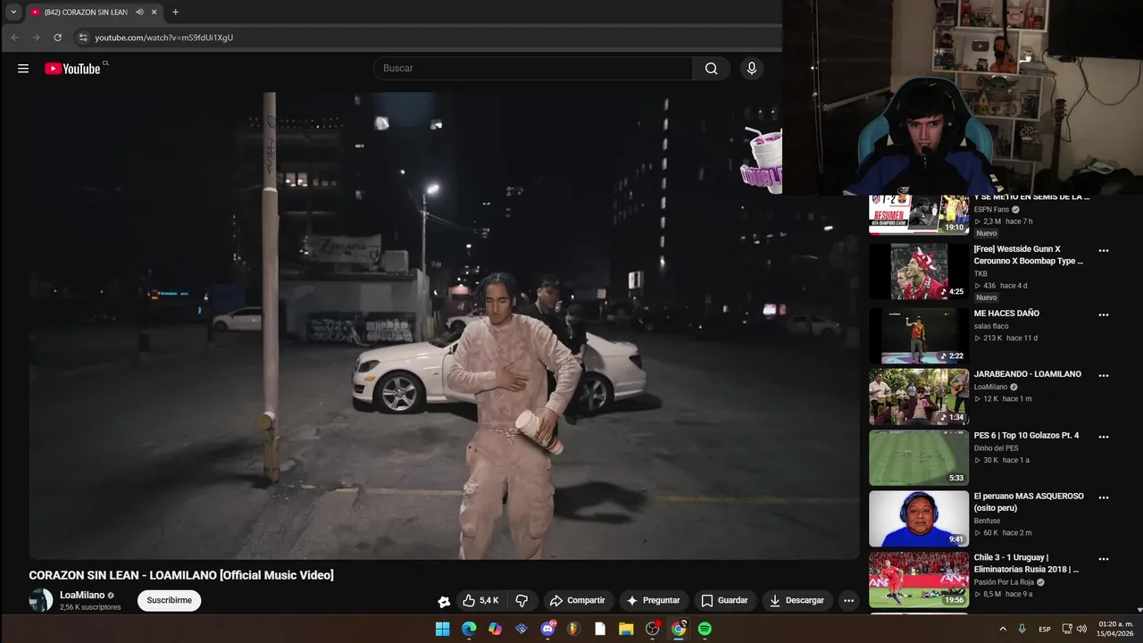The image size is (1143, 643).
Task: Click channel name 'Dinho del PES'
Action: point(996,447)
